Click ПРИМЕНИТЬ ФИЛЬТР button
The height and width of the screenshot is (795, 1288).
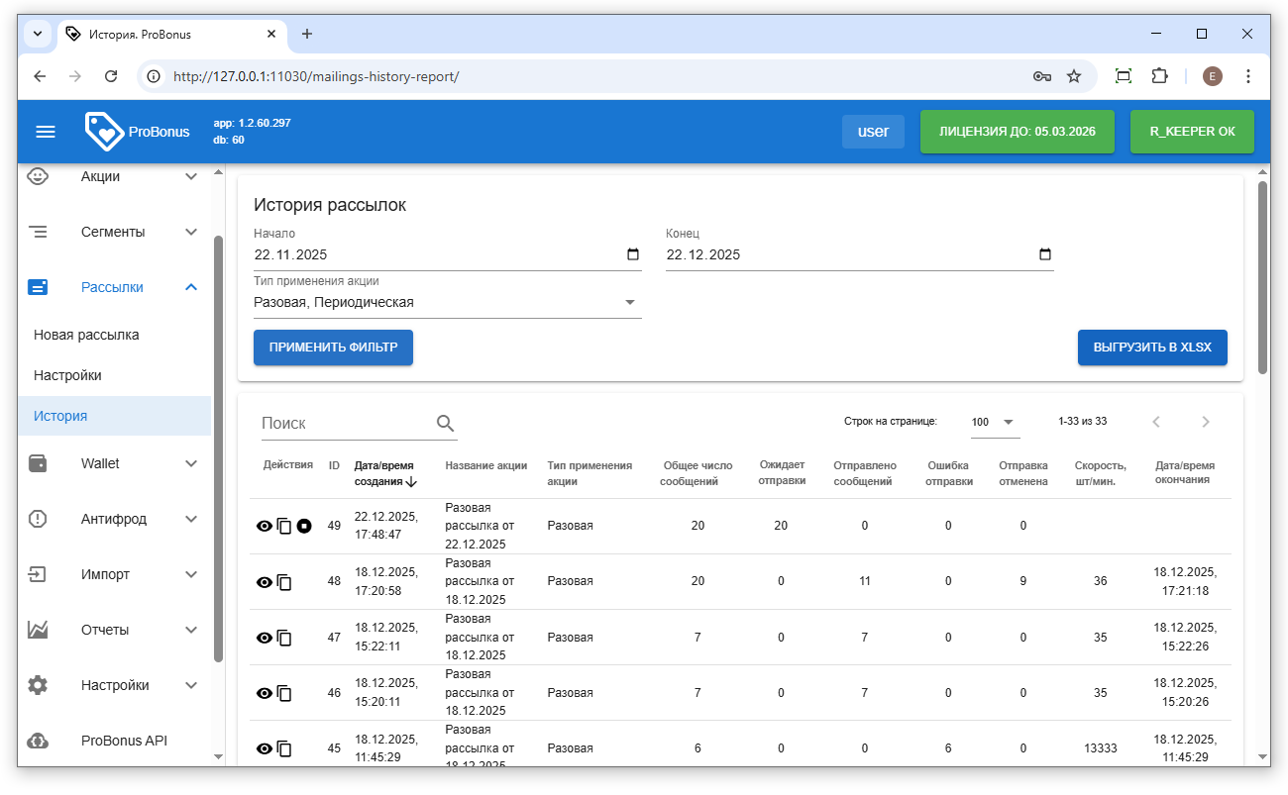333,348
